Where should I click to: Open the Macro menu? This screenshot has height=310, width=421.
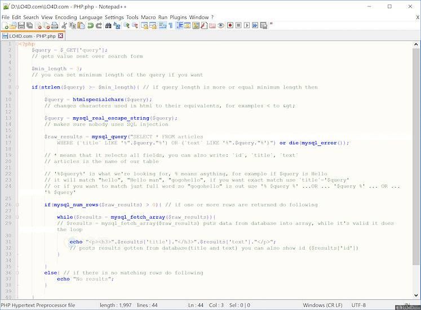(x=148, y=17)
